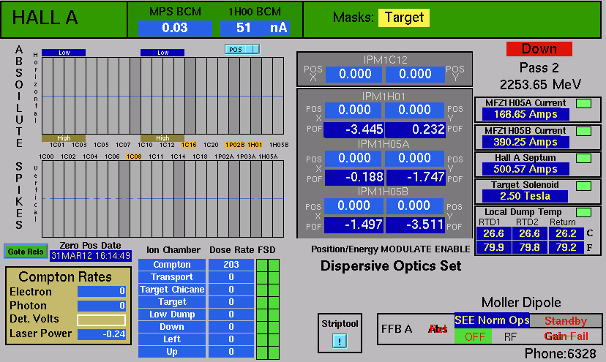Click the red Down status indicator
Viewport: 606px width, 362px height.
[539, 49]
